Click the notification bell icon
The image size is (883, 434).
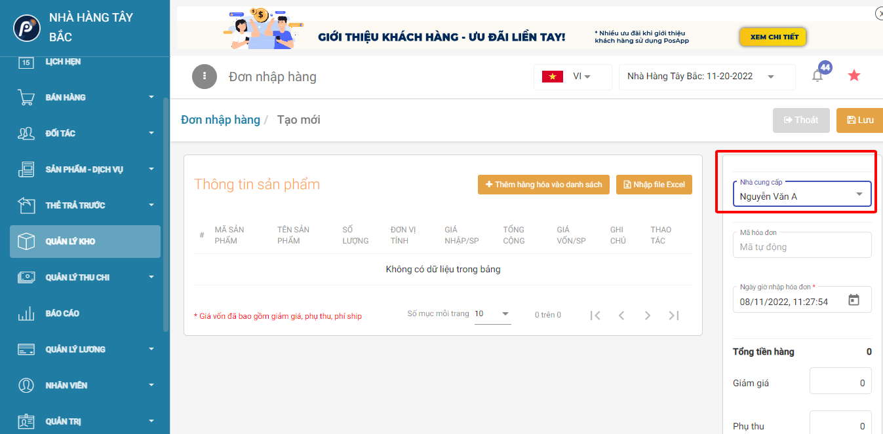tap(817, 76)
